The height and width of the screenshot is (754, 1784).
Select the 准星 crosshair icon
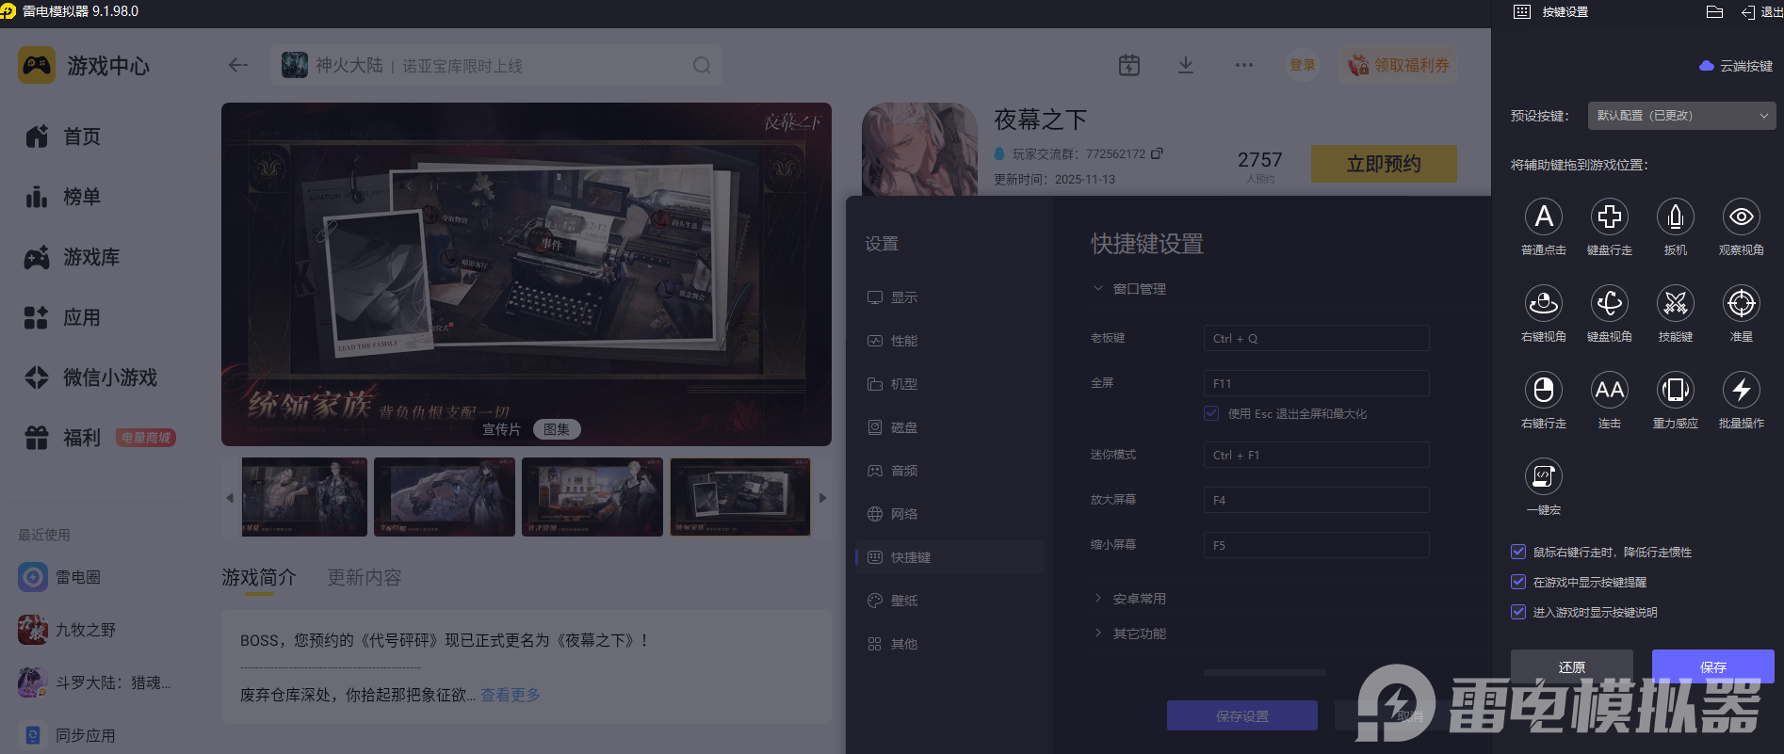[x=1741, y=304]
